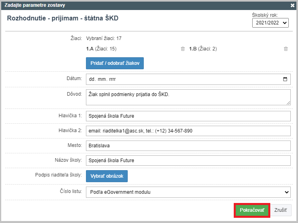Screen dimensions: 298x223
Task: Focus the Dátum date input field
Action: click(x=188, y=79)
